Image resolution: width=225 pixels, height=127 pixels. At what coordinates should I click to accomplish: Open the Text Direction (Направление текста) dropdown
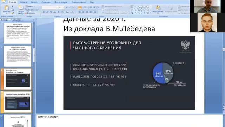click(112, 6)
